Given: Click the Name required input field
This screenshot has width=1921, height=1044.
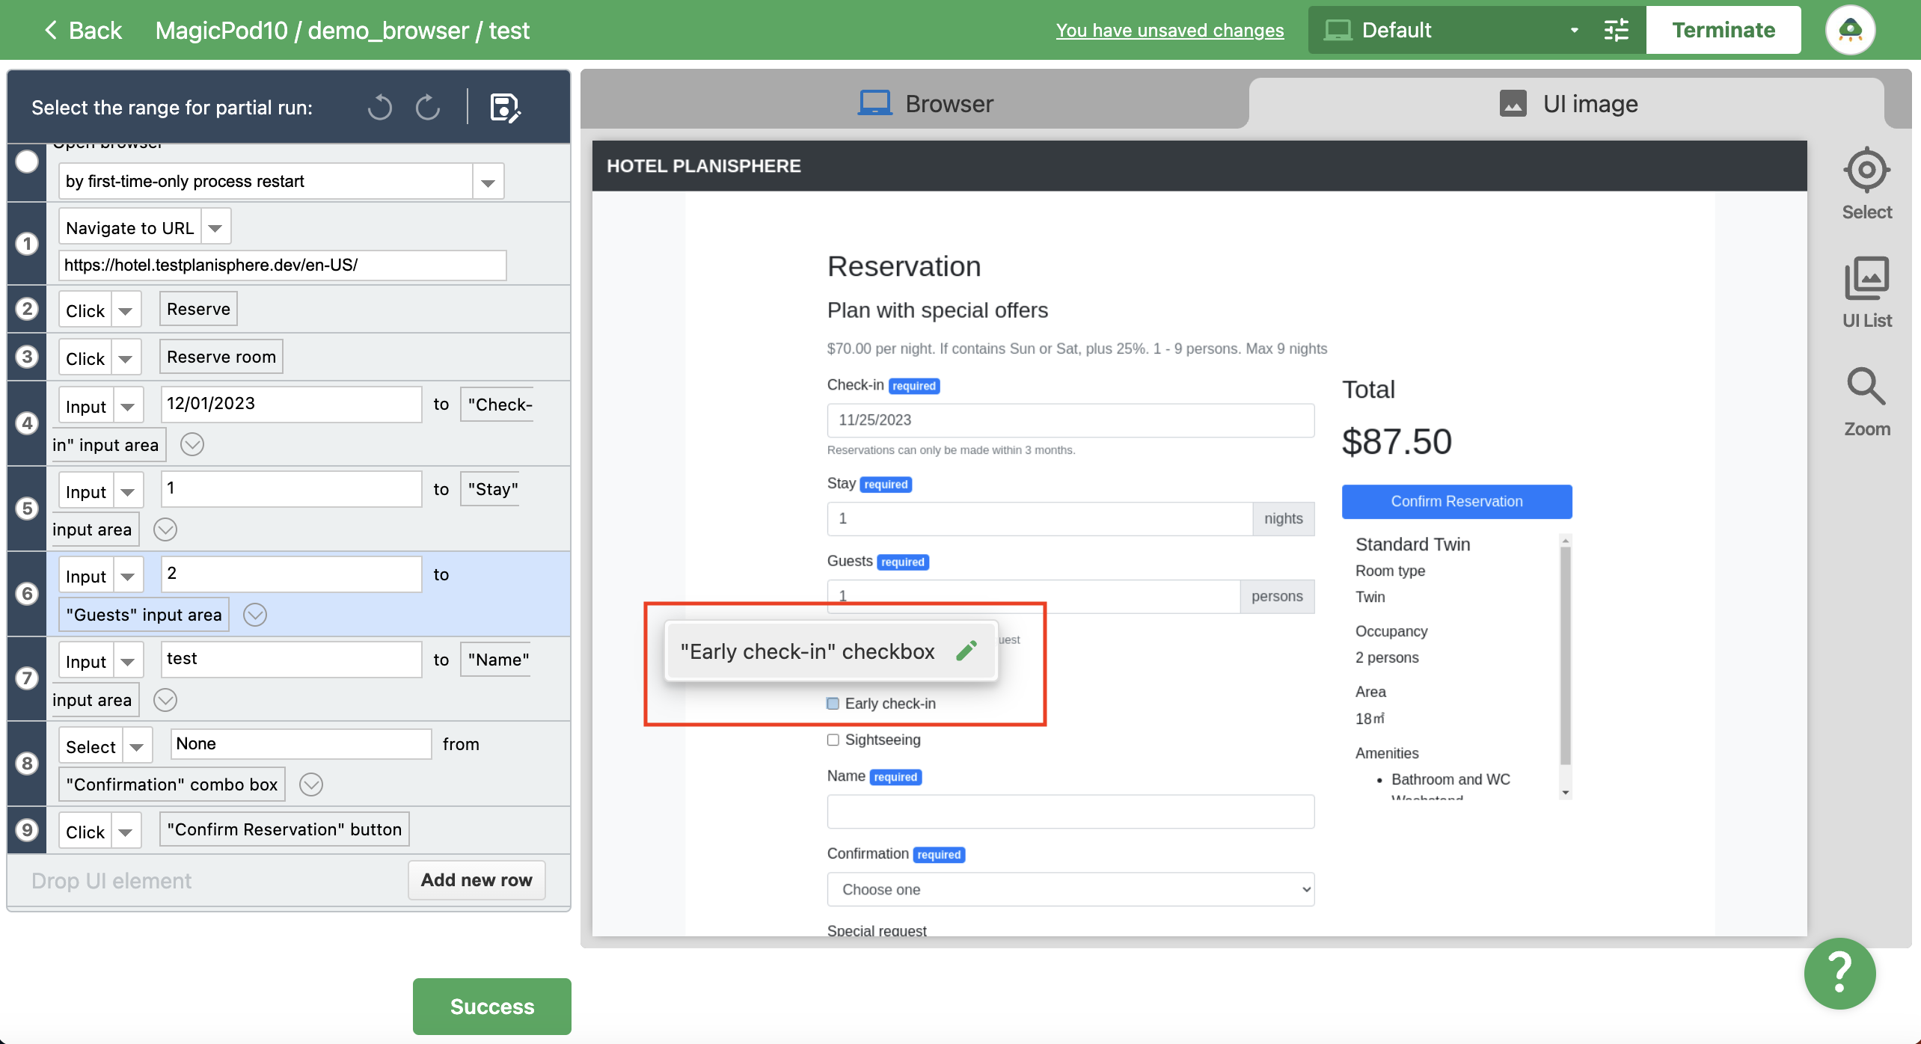Looking at the screenshot, I should [1070, 811].
